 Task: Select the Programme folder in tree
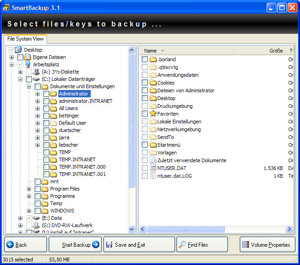(62, 196)
